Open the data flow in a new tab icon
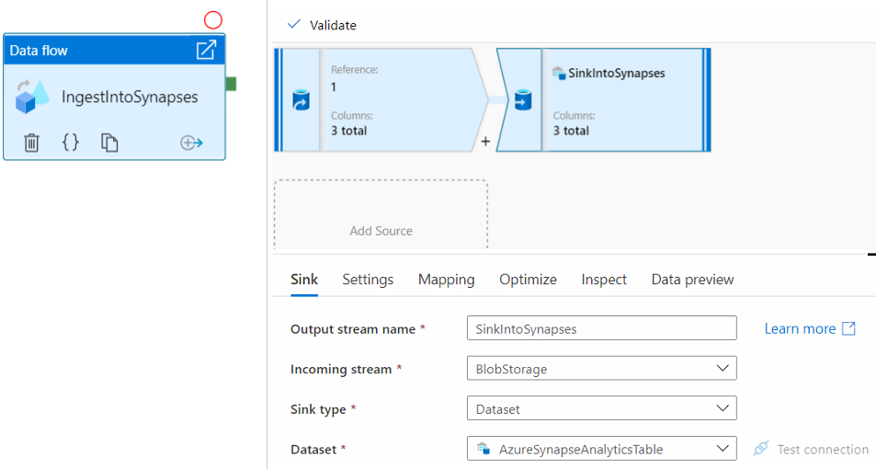Screen dimensions: 876x469 point(207,51)
